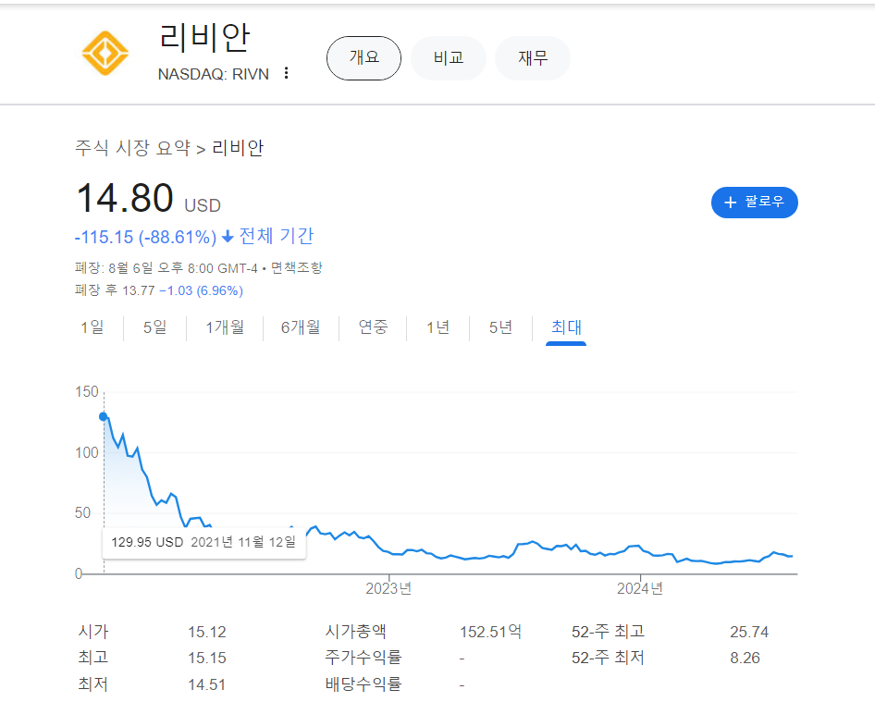The height and width of the screenshot is (702, 875).
Task: Select the 1일 chart range
Action: (x=92, y=327)
